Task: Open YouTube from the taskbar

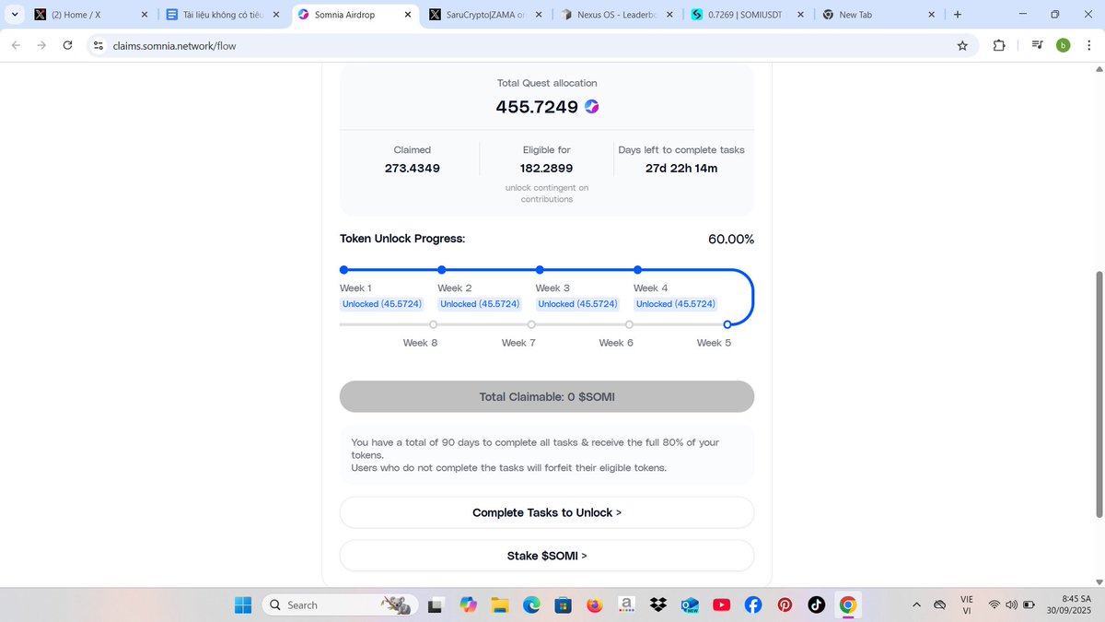Action: click(x=721, y=604)
